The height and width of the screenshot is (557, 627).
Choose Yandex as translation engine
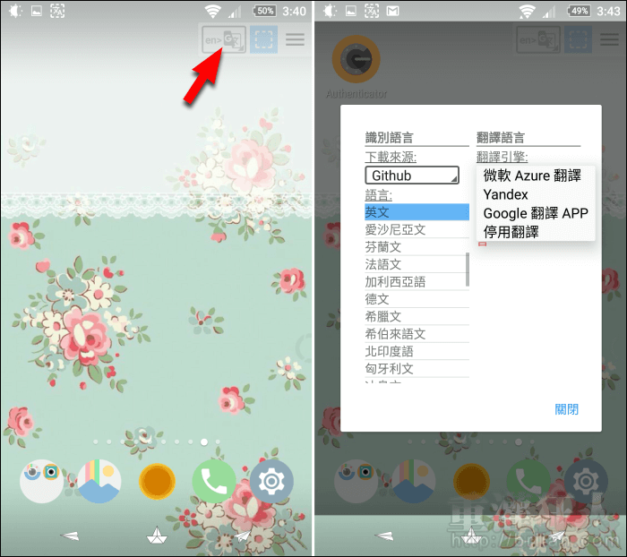coord(506,194)
